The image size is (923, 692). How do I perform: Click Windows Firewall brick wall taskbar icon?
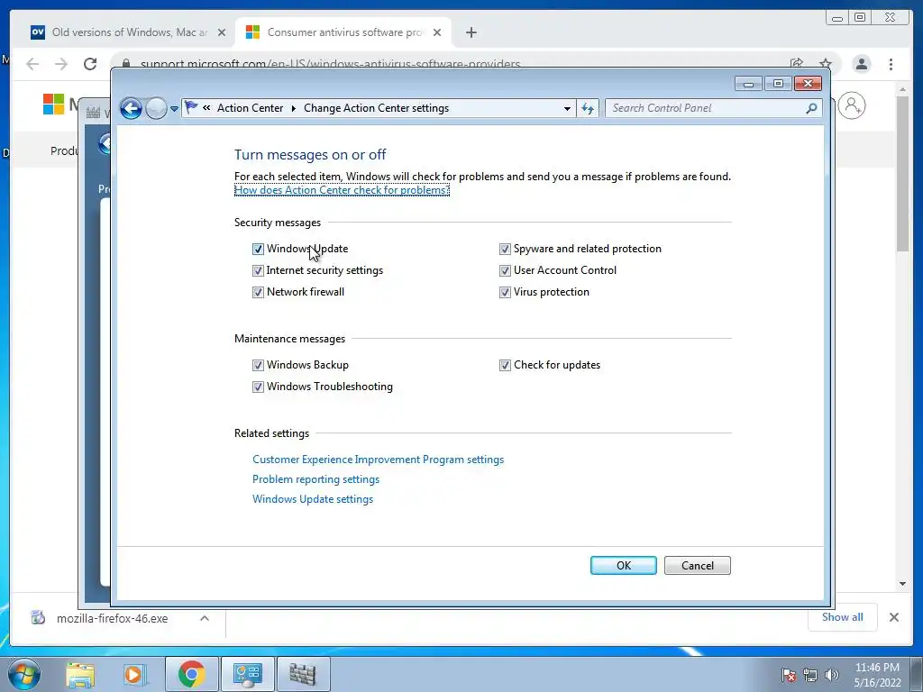click(x=303, y=674)
